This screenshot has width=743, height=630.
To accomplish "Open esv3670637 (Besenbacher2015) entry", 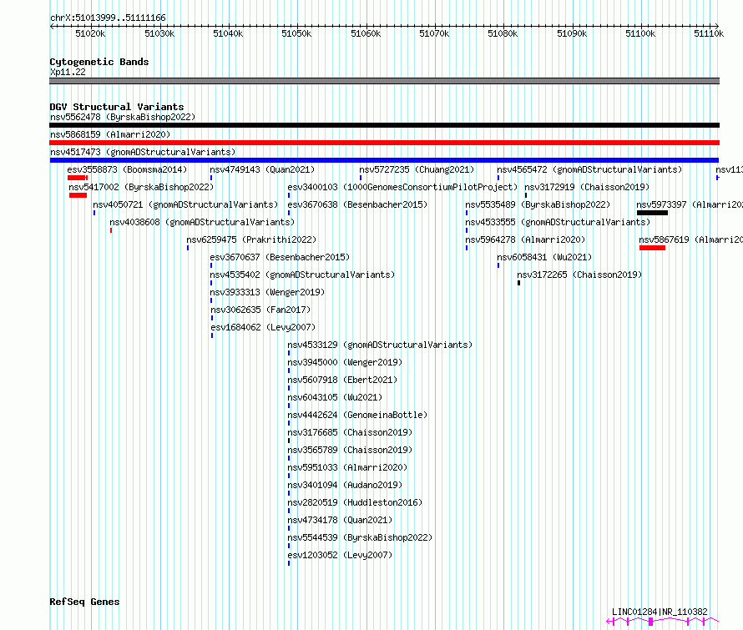I will click(280, 257).
